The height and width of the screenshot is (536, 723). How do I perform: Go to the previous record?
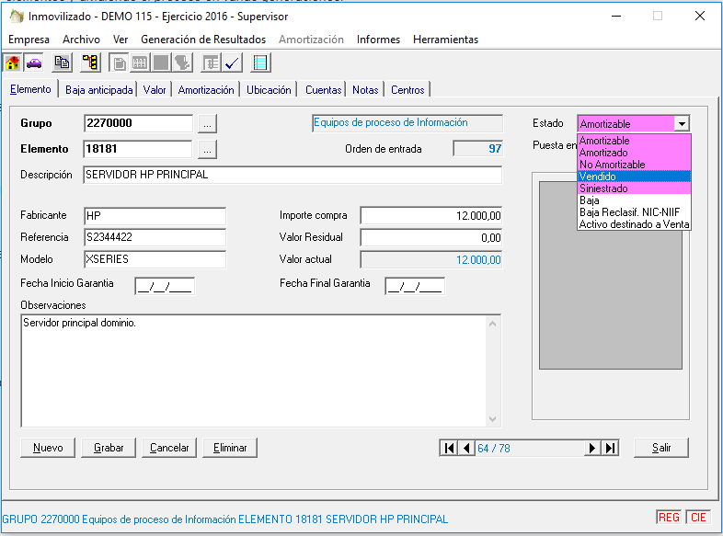pos(466,448)
